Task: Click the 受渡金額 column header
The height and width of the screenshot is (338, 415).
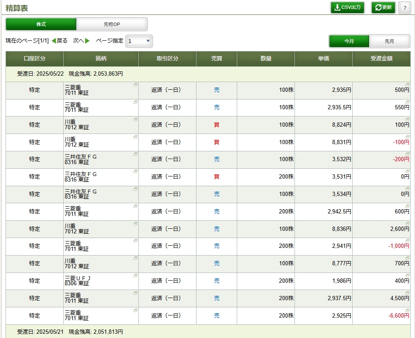Action: pyautogui.click(x=381, y=59)
